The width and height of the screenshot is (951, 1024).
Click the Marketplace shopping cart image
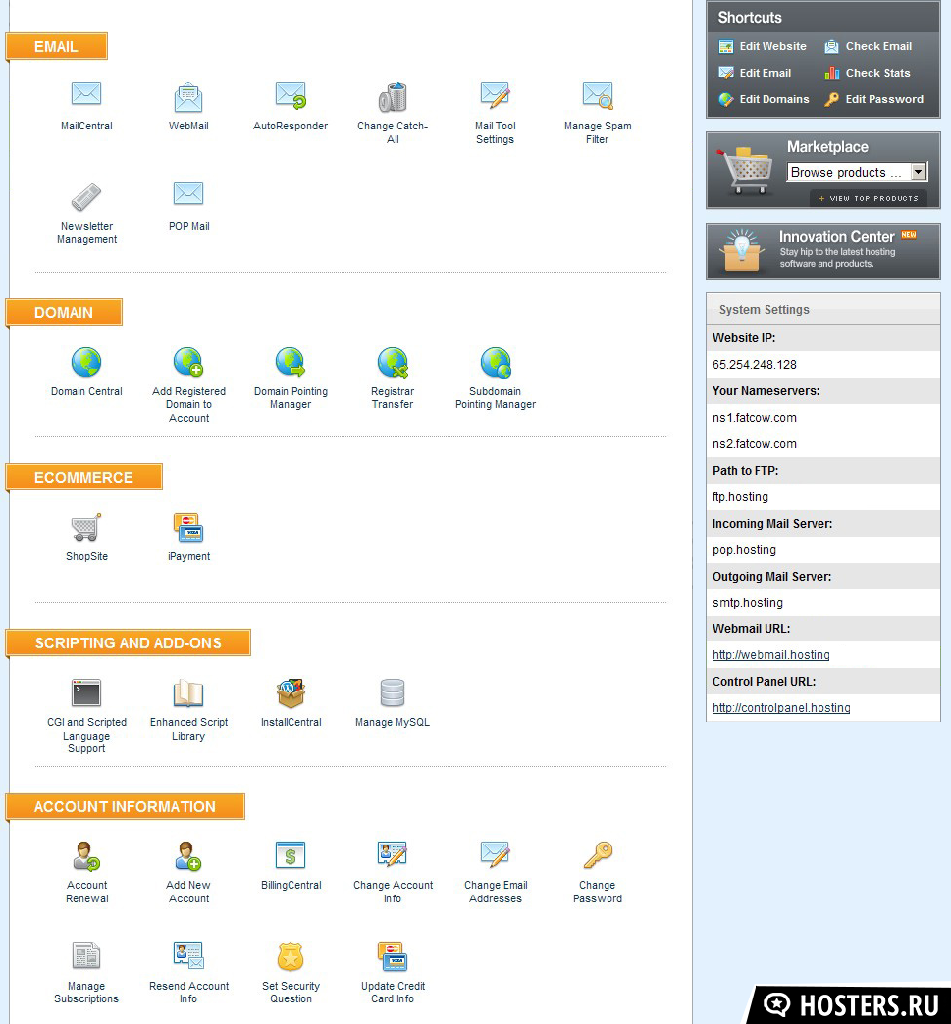tap(745, 170)
